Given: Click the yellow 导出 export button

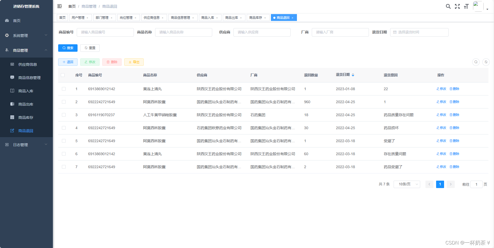Looking at the screenshot, I should tap(134, 62).
